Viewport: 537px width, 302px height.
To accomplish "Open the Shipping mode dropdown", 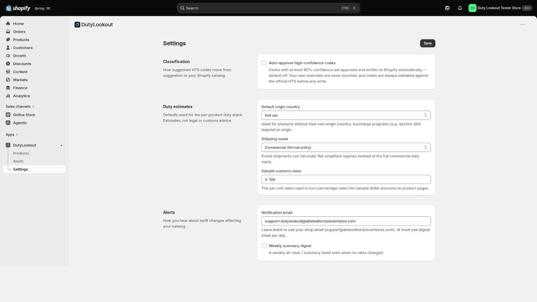I will (346, 147).
